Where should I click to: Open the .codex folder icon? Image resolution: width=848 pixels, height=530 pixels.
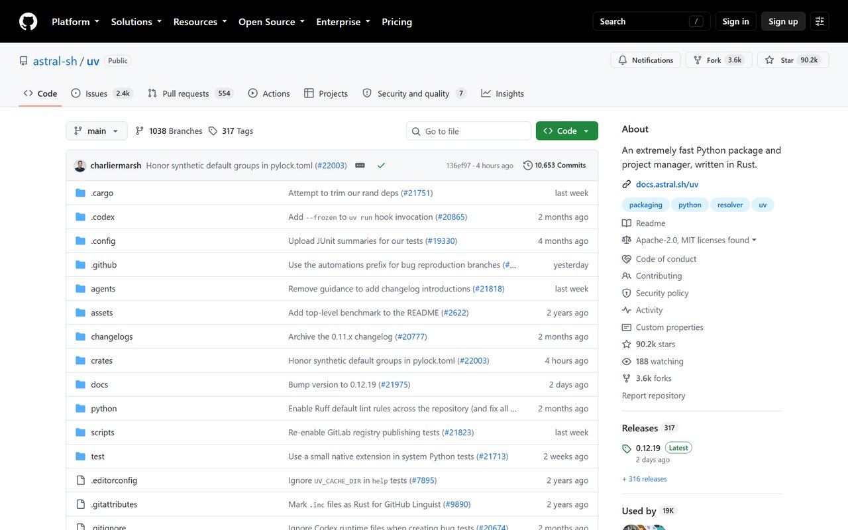click(x=81, y=217)
